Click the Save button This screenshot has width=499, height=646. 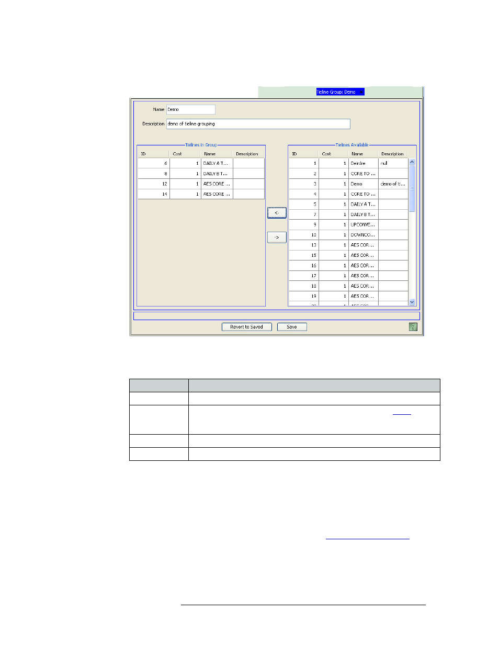292,327
